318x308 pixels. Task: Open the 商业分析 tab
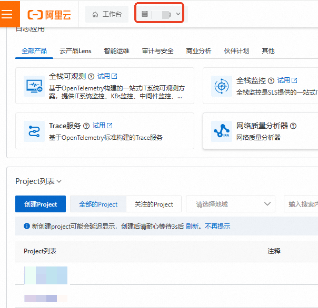[x=199, y=51]
